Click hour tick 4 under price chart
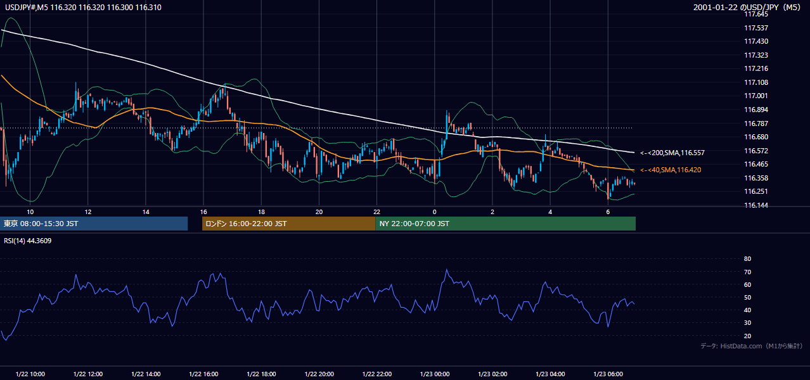This screenshot has height=380, width=810. (550, 212)
